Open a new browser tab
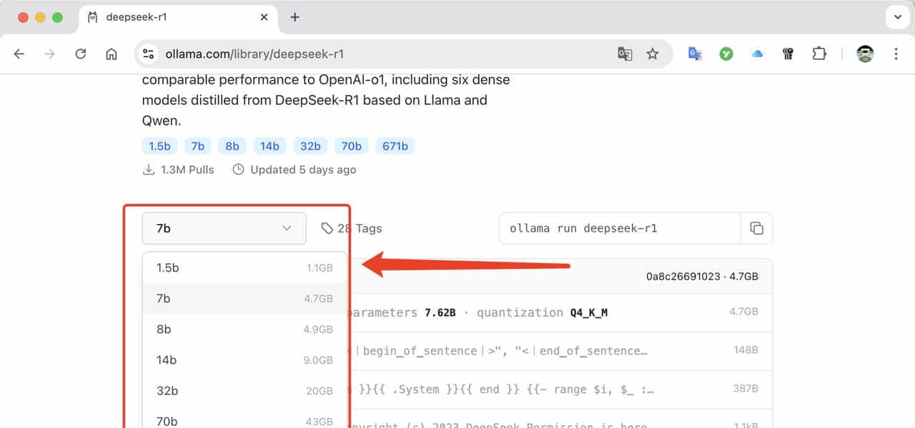Screen dimensions: 915x428 tap(295, 17)
